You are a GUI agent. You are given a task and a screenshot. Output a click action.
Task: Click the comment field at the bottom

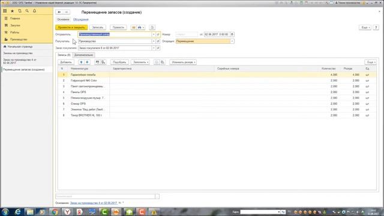pyautogui.click(x=106, y=196)
